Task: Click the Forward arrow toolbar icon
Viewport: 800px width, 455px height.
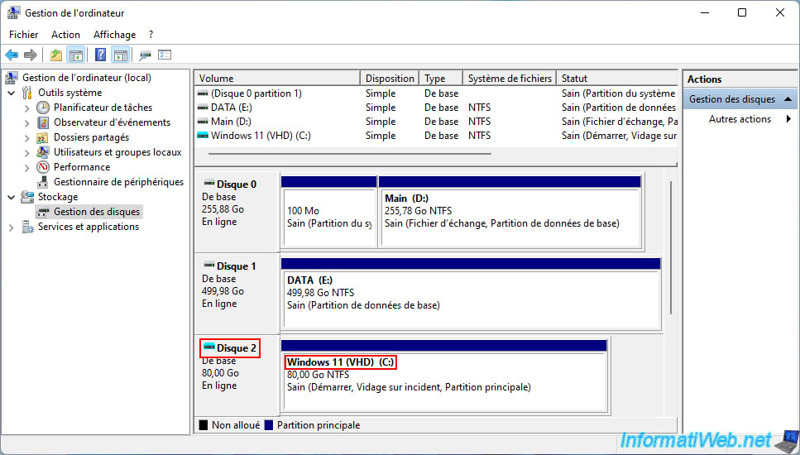Action: [31, 55]
